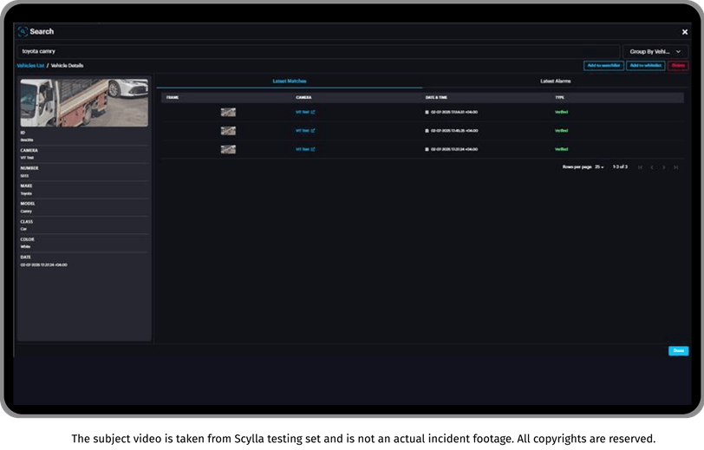
Task: Close the Search dialog with the X
Action: pos(685,32)
